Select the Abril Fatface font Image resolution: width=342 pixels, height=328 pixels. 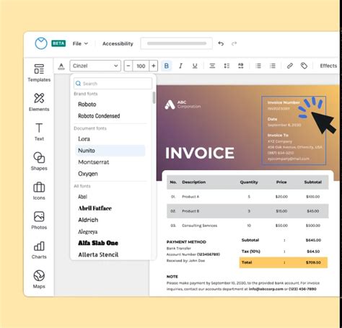click(95, 208)
